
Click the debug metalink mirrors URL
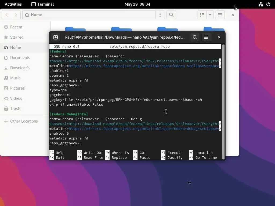click(144, 128)
